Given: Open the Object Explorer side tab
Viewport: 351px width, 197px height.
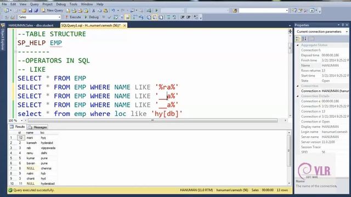Looking at the screenshot, I should (x=3, y=37).
